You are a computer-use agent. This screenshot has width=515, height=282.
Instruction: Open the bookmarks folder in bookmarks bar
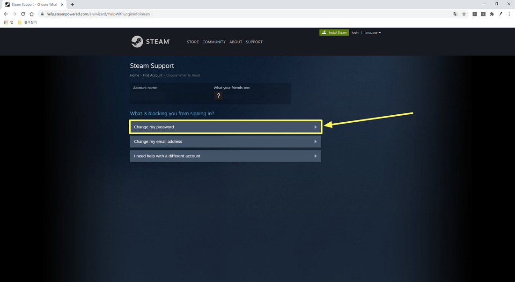pos(27,22)
